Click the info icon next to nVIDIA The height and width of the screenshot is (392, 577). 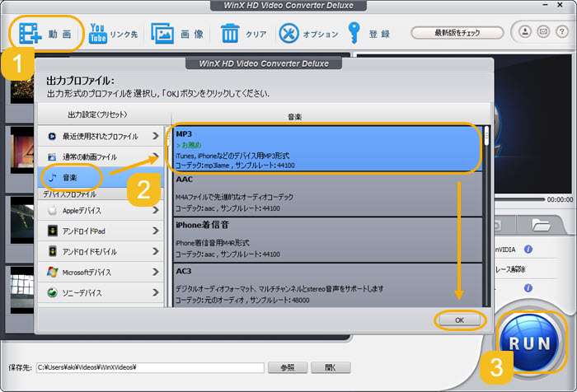coord(528,250)
